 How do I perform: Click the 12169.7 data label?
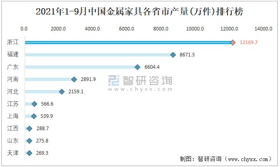249,42
